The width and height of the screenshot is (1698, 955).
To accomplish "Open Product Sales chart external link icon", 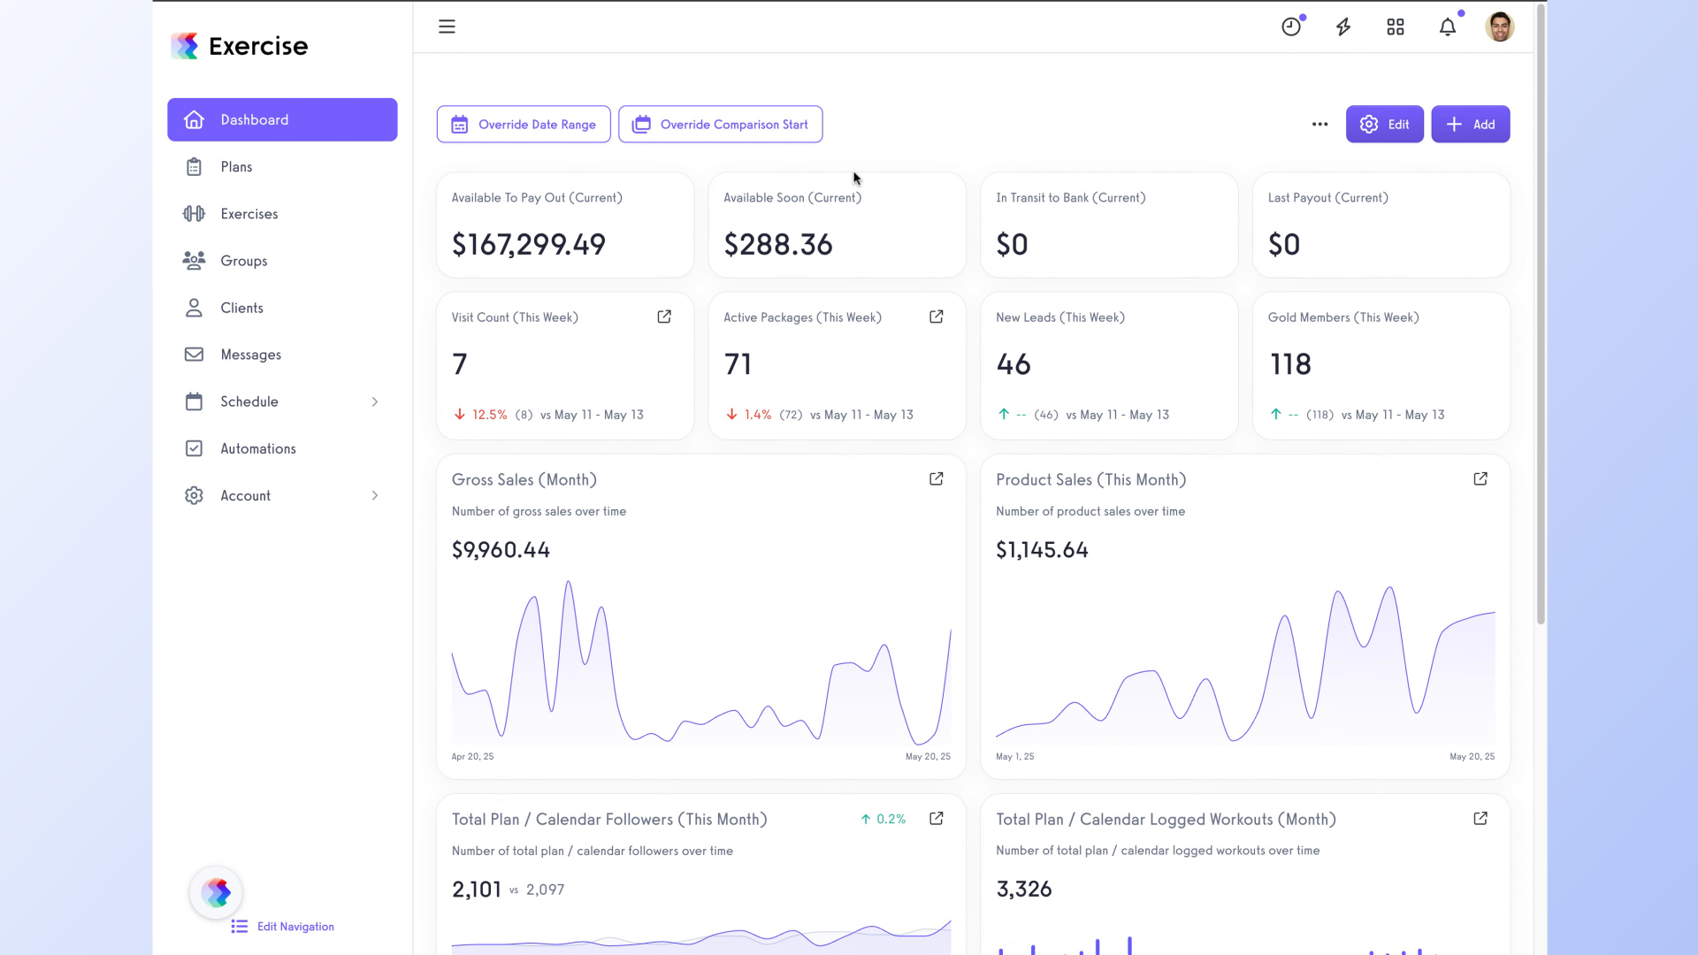I will click(x=1480, y=479).
